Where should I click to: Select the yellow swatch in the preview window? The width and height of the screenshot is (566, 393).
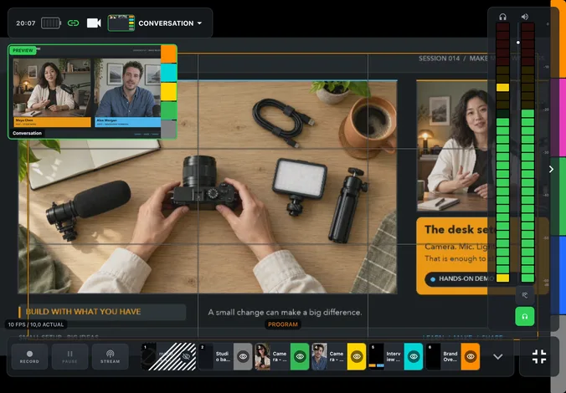point(168,92)
